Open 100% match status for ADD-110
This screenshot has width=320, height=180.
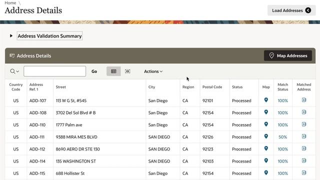coord(282,125)
